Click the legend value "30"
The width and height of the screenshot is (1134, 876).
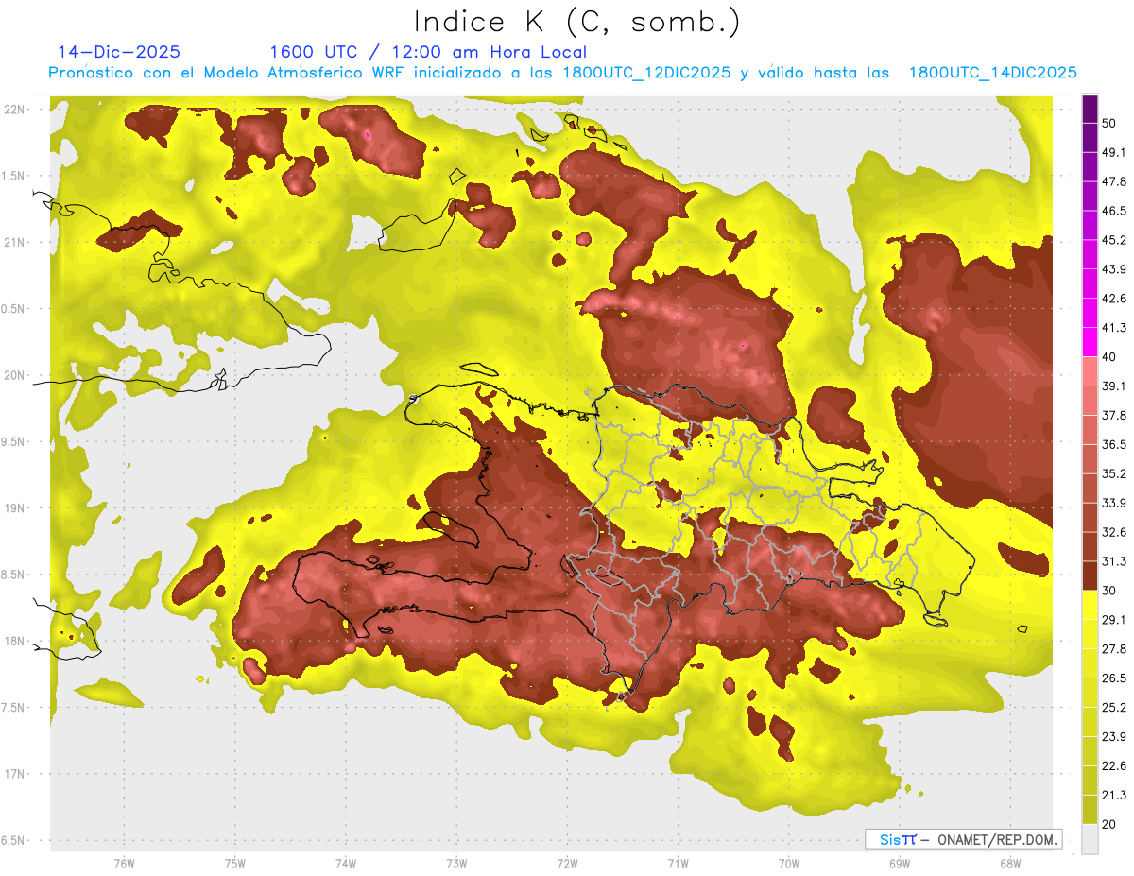tap(1109, 591)
